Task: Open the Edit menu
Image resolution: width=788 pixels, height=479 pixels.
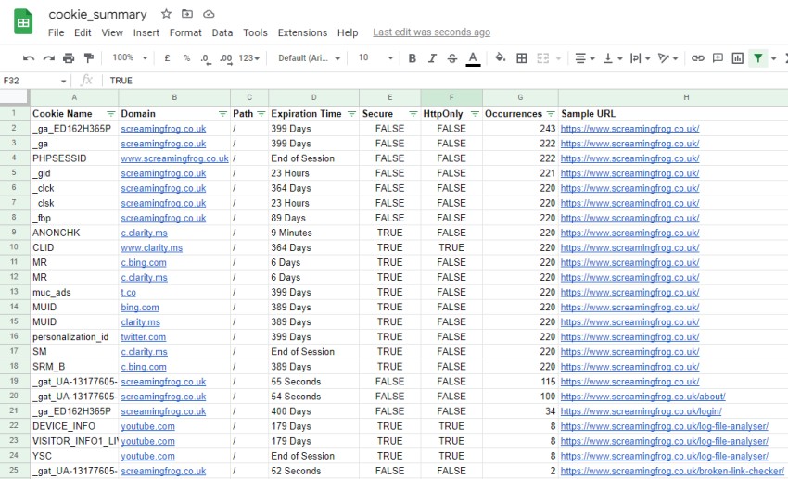Action: [x=83, y=32]
